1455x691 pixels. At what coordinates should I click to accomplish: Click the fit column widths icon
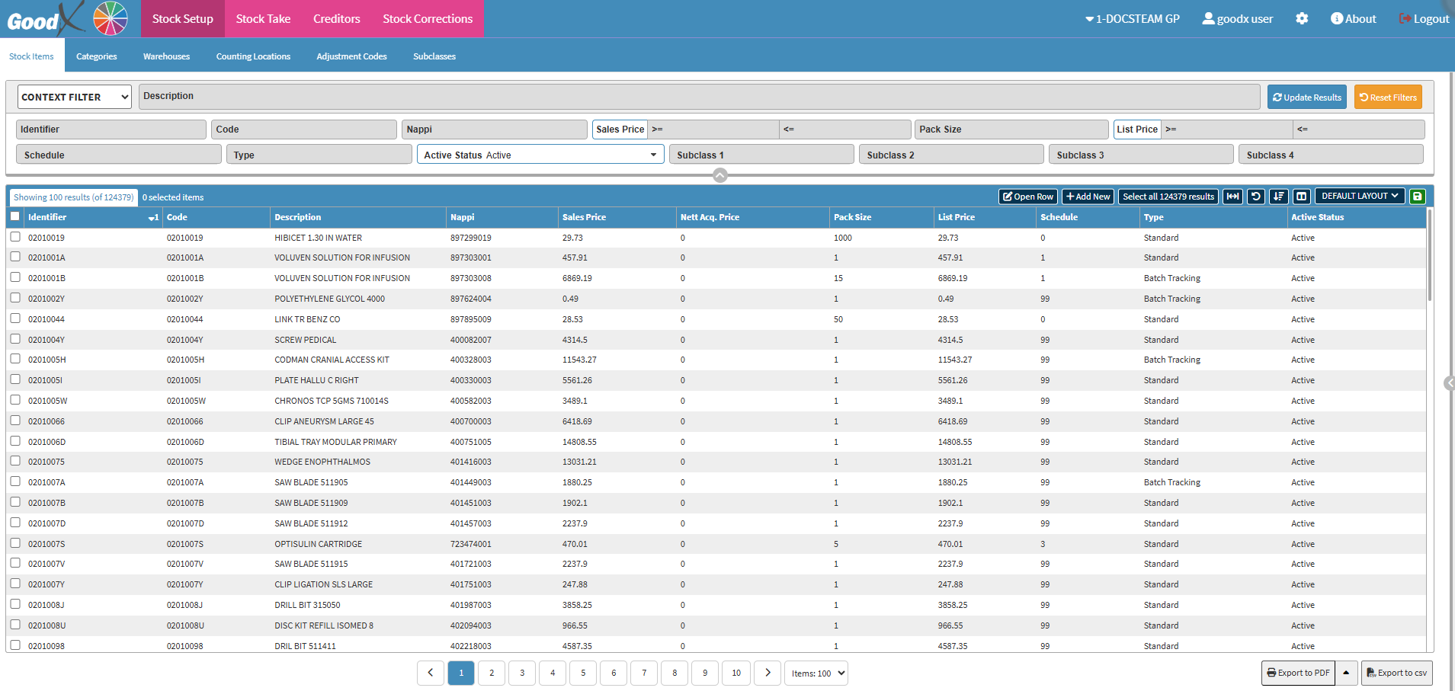pyautogui.click(x=1232, y=197)
